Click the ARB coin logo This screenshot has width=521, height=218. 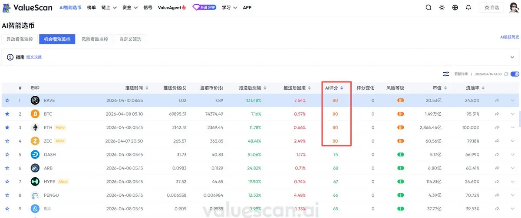[35, 168]
